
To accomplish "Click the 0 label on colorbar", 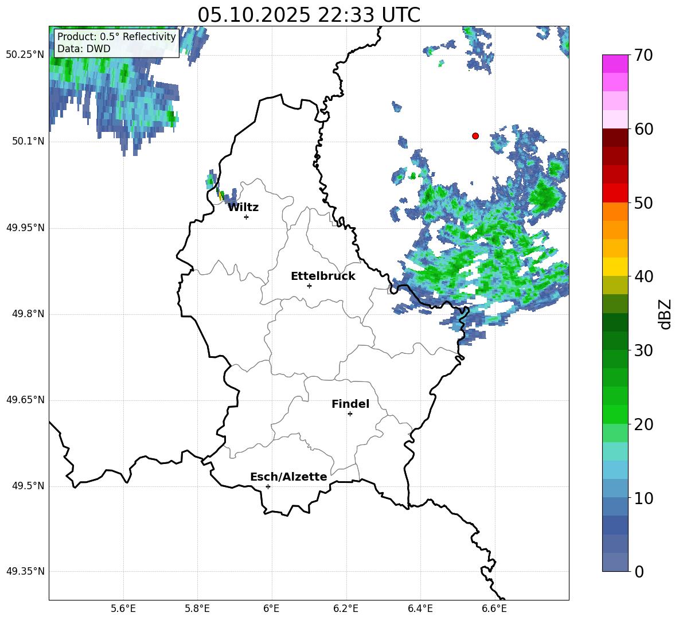I will point(639,572).
